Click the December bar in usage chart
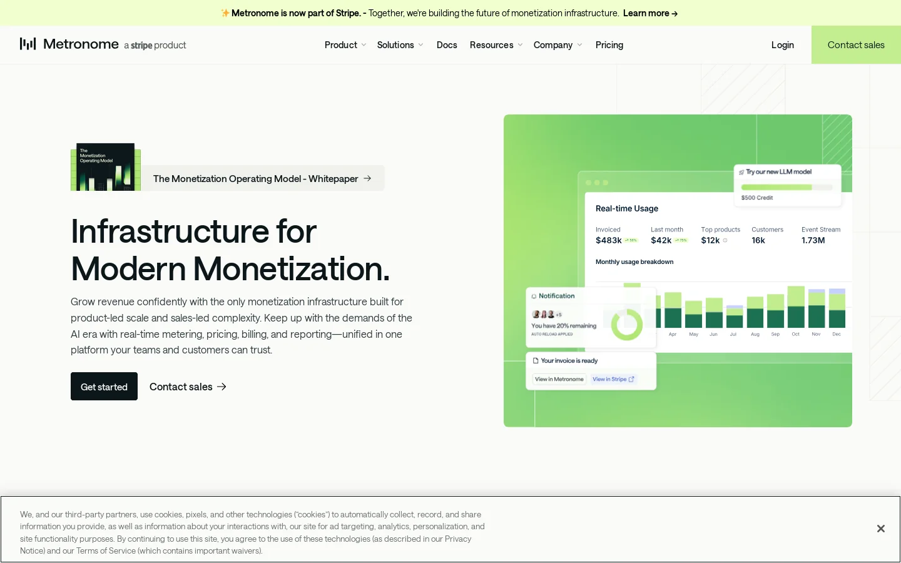Viewport: 901px width, 563px height. pyautogui.click(x=837, y=308)
